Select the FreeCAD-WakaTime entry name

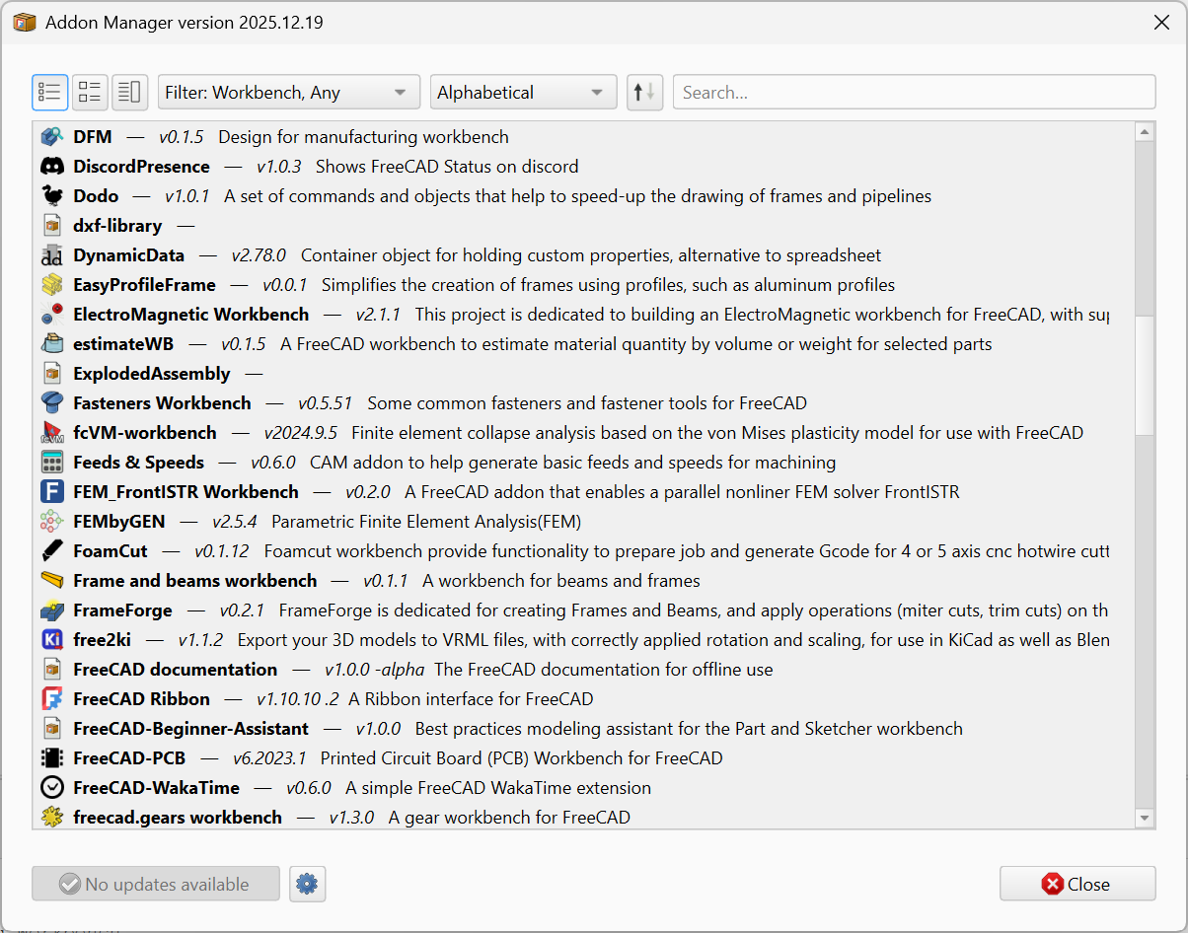click(x=156, y=788)
